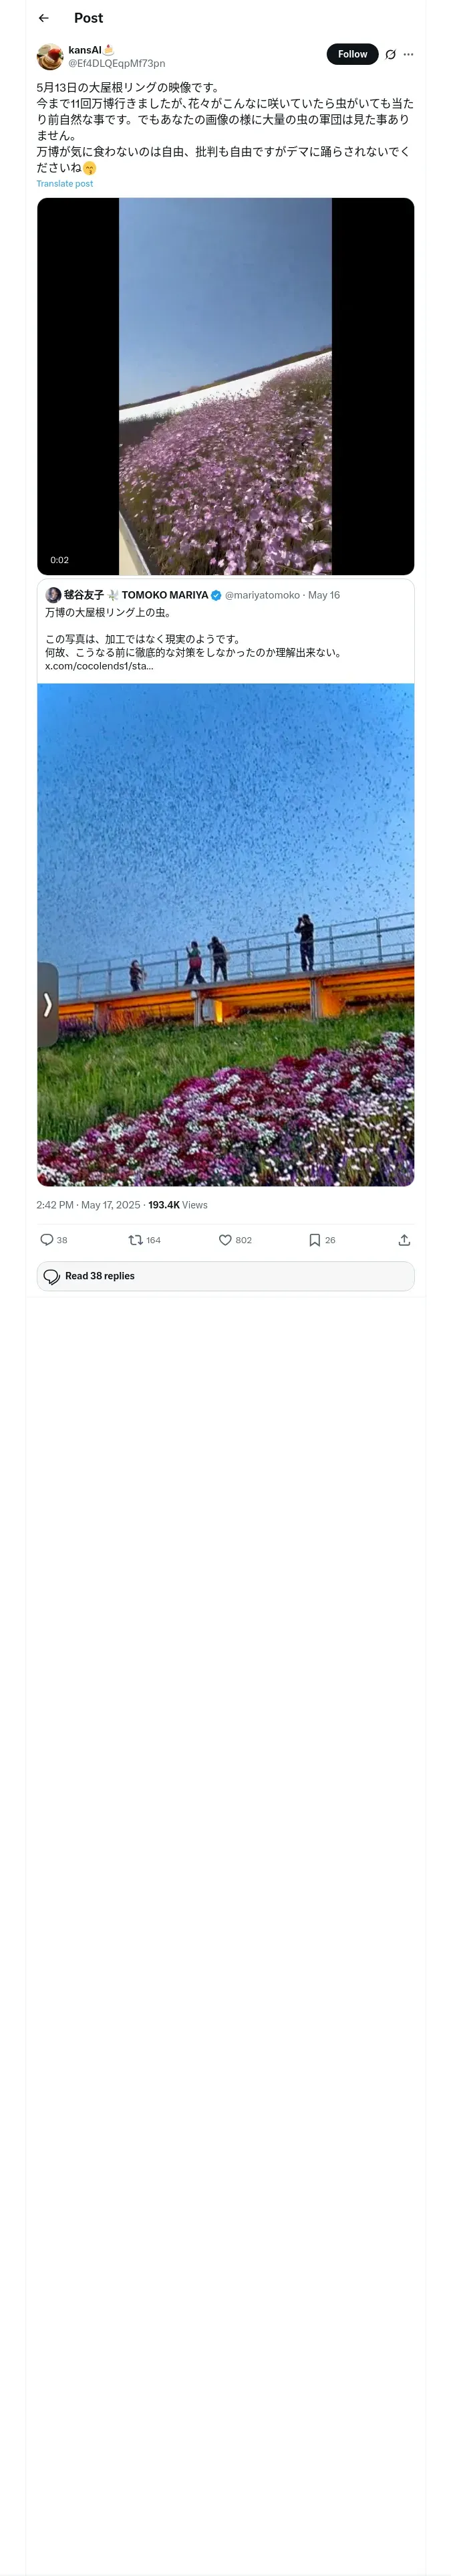Click kansAI's profile avatar
This screenshot has height=2576, width=451.
(50, 56)
